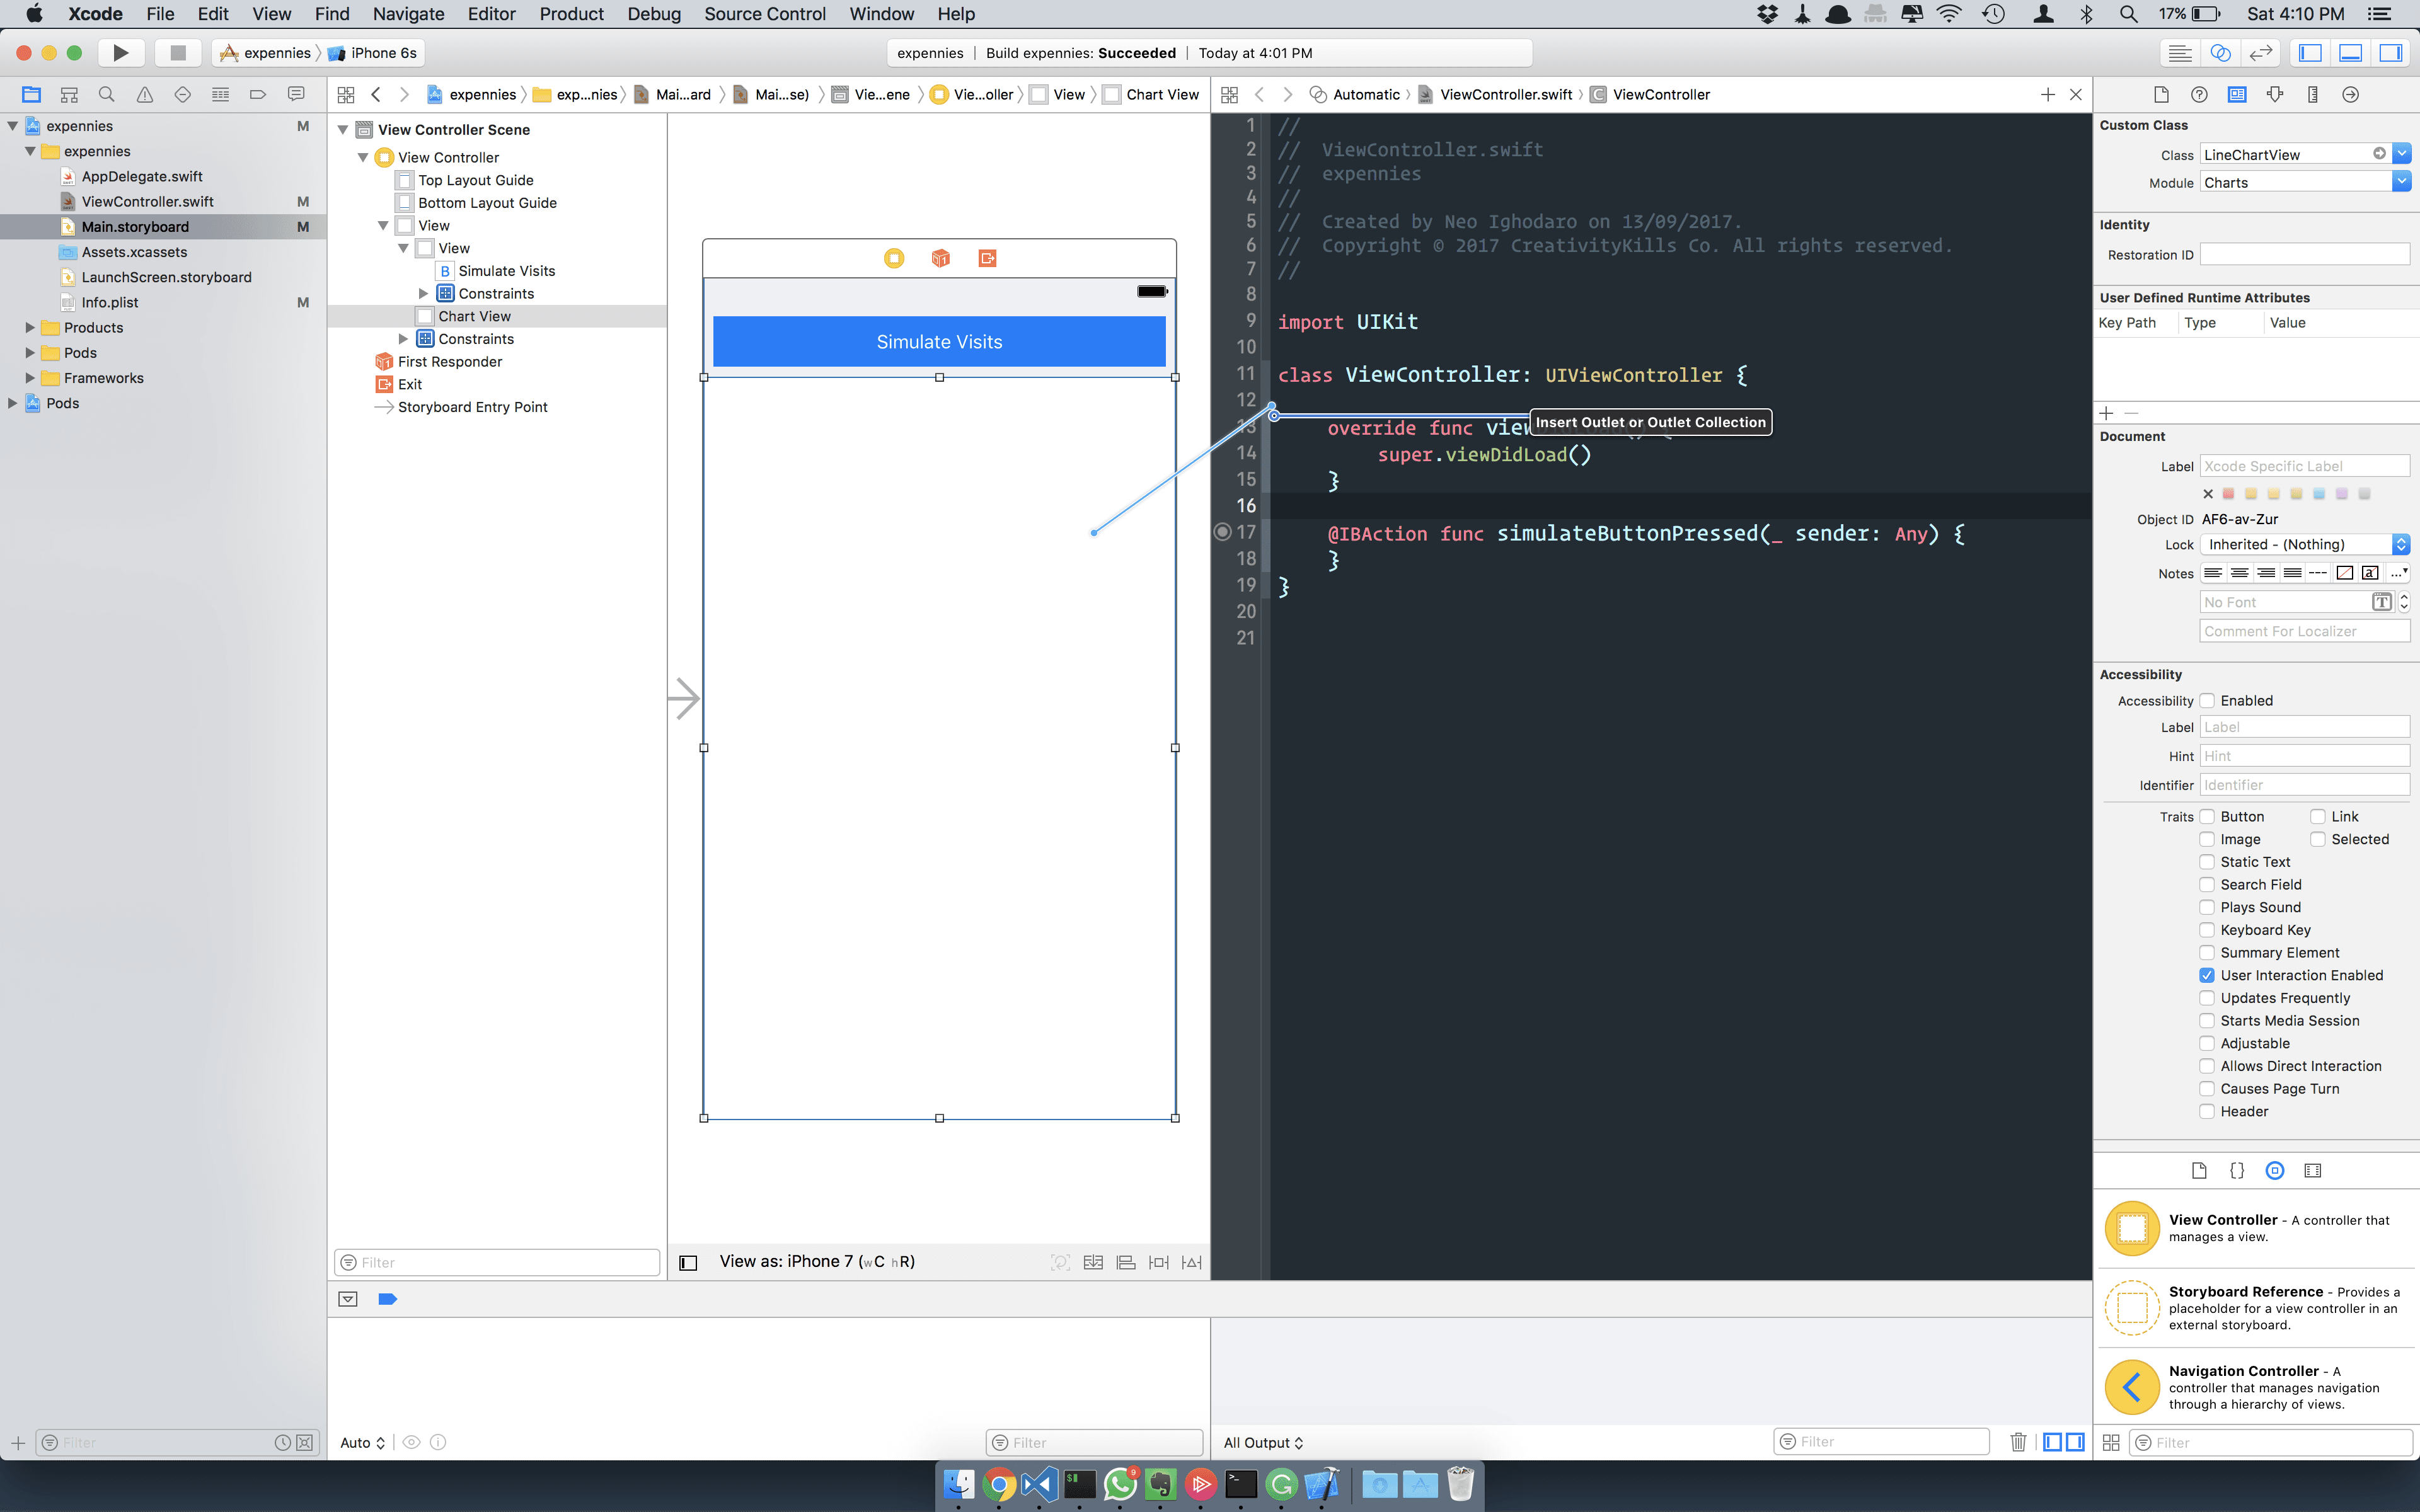The width and height of the screenshot is (2420, 1512).
Task: Click the Simulate Visits button
Action: pos(938,342)
